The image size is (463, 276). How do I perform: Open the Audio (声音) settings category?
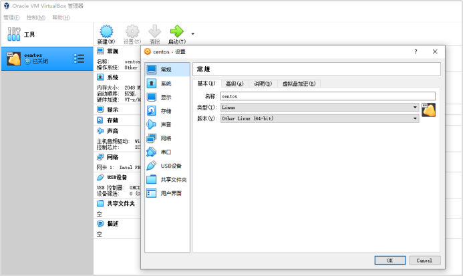168,124
